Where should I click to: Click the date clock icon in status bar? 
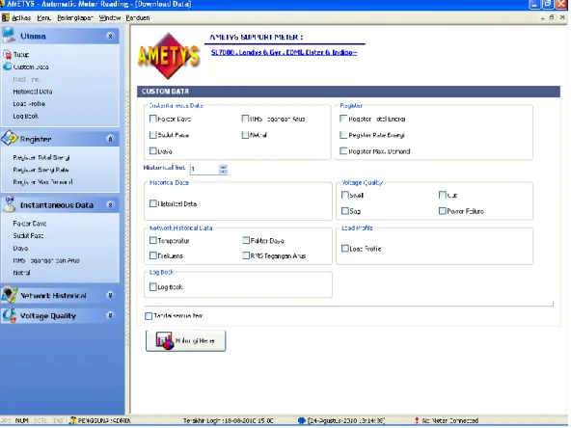coord(302,420)
